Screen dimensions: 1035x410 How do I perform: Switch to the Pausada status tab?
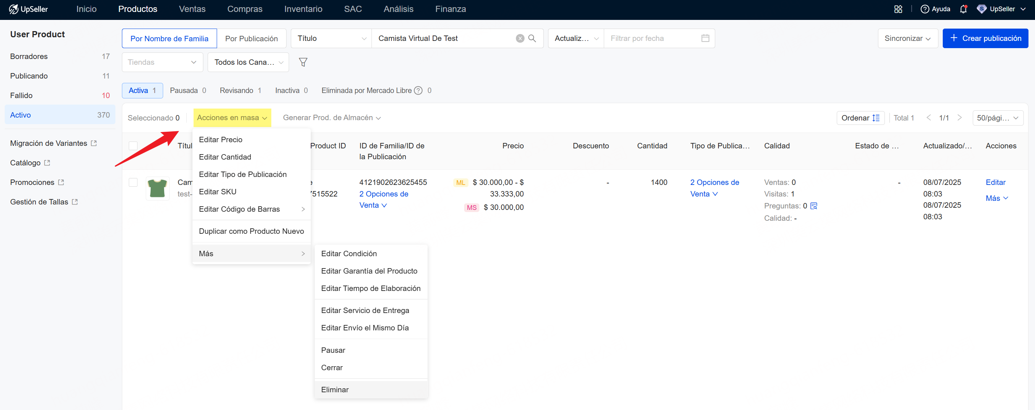pyautogui.click(x=188, y=90)
